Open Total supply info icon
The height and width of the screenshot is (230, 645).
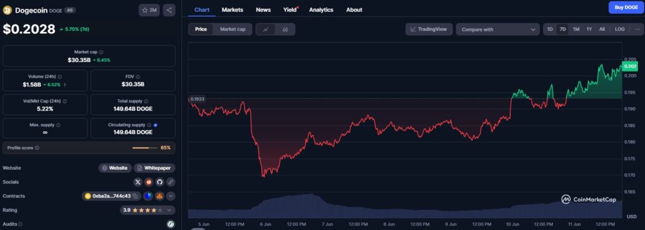pyautogui.click(x=146, y=101)
